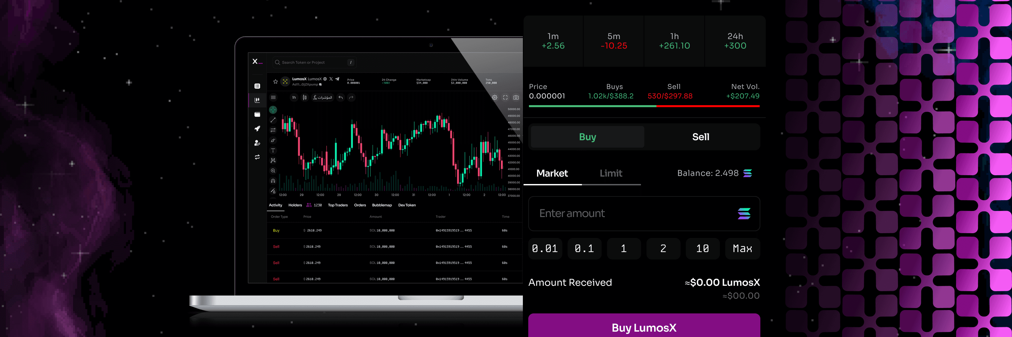Switch to the Bubblemap tab
The width and height of the screenshot is (1012, 337).
click(x=382, y=205)
